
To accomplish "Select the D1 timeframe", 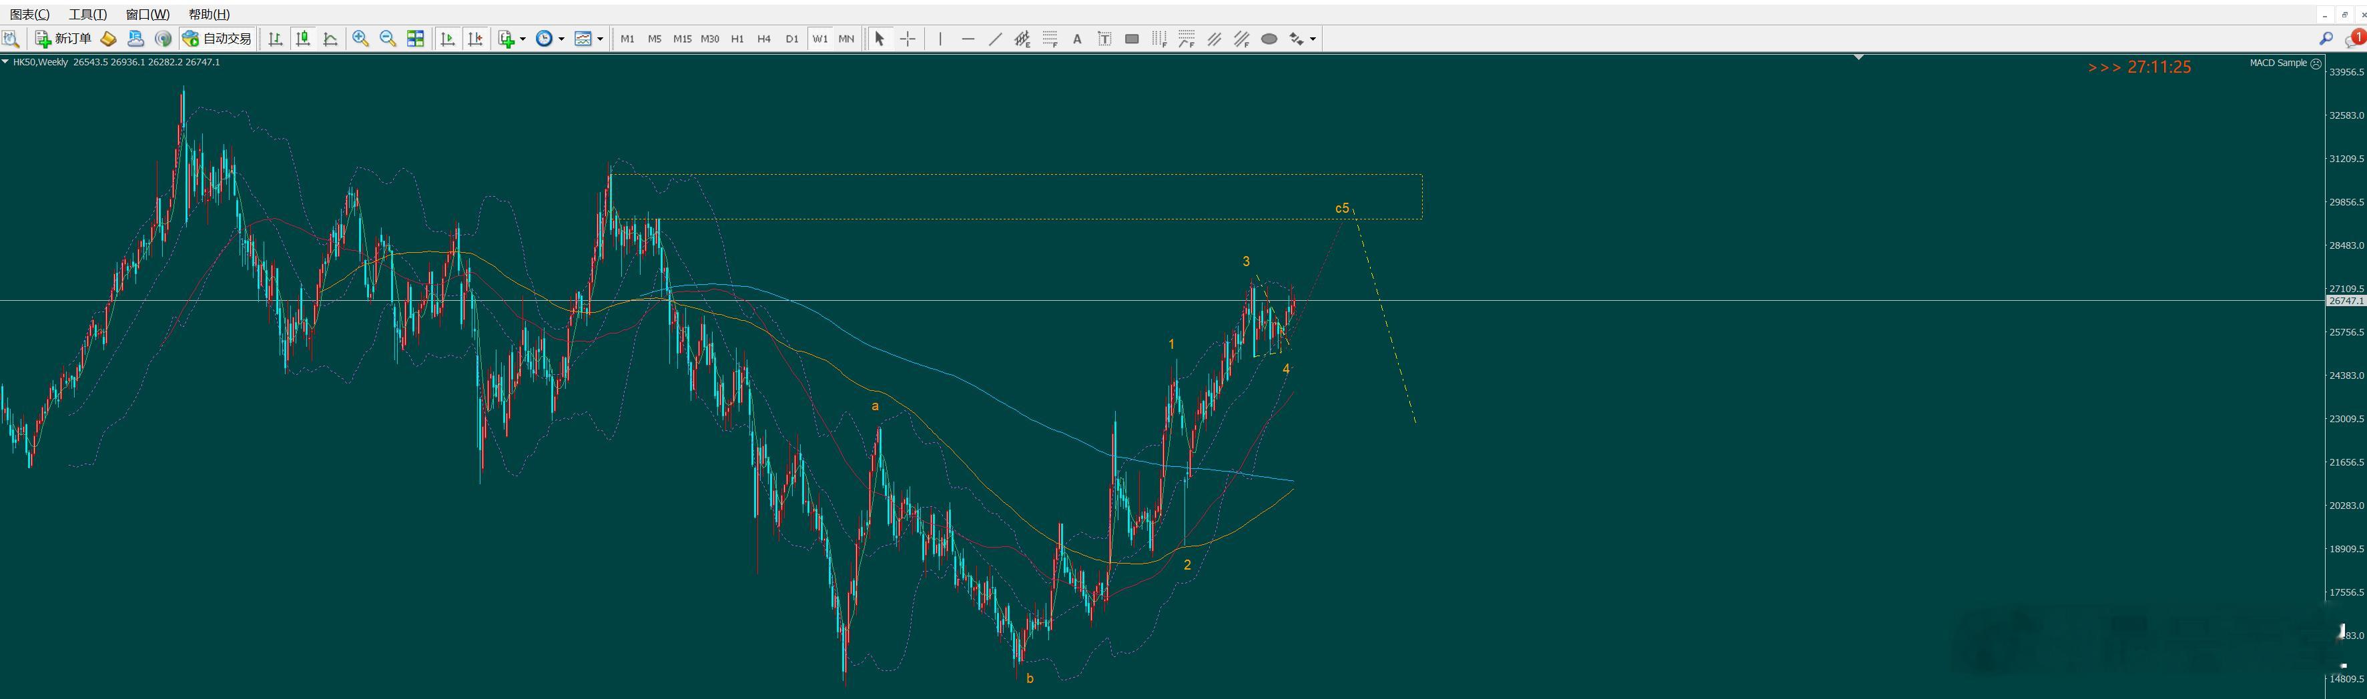I will tap(792, 39).
